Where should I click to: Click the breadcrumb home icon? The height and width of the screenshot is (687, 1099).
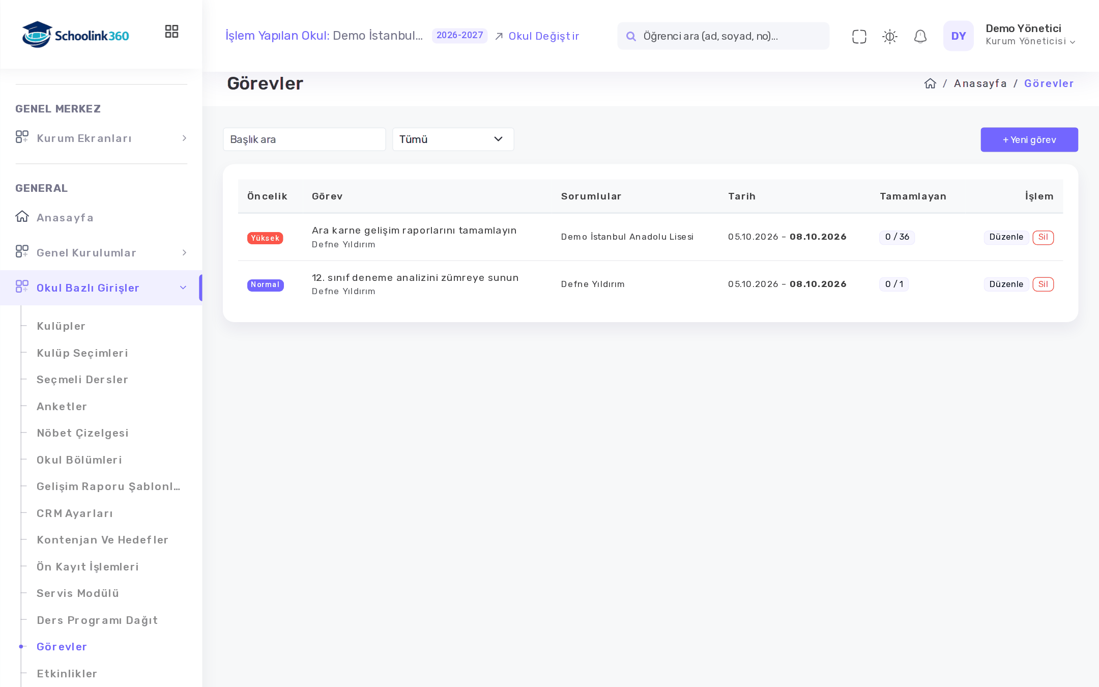pos(930,83)
